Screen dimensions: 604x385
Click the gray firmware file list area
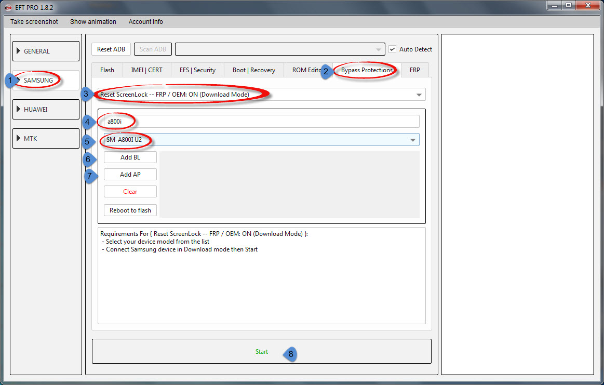(289, 184)
